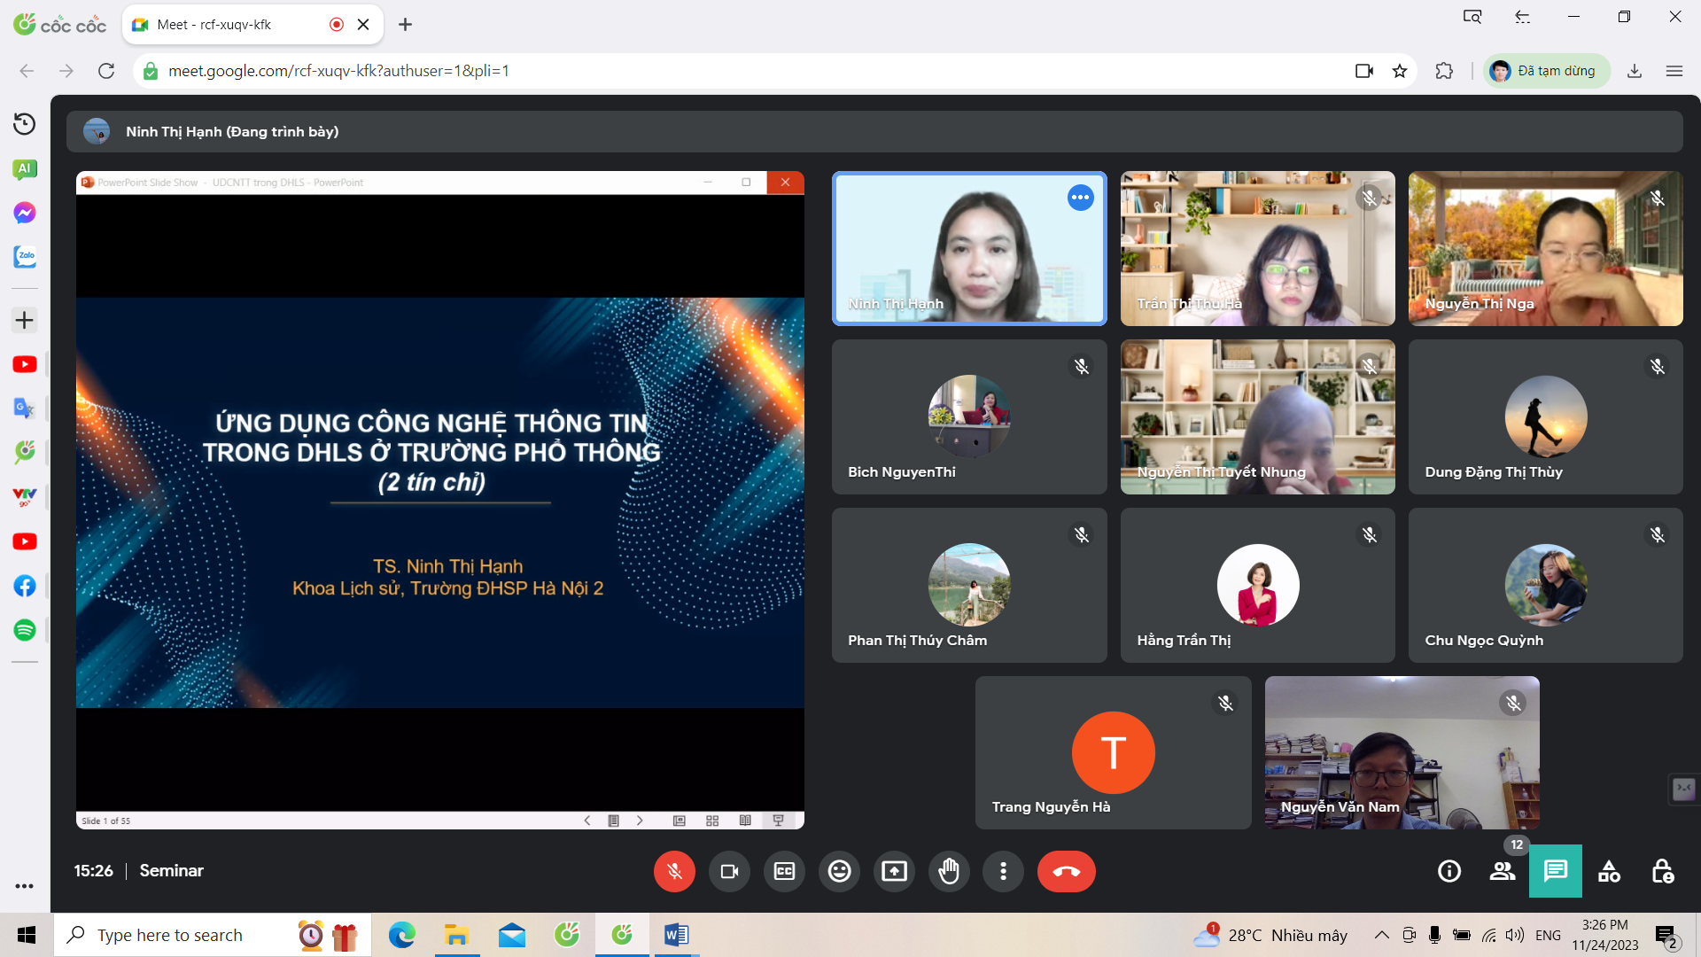Show the participants list with people icon
Viewport: 1701px width, 957px height.
(1503, 872)
